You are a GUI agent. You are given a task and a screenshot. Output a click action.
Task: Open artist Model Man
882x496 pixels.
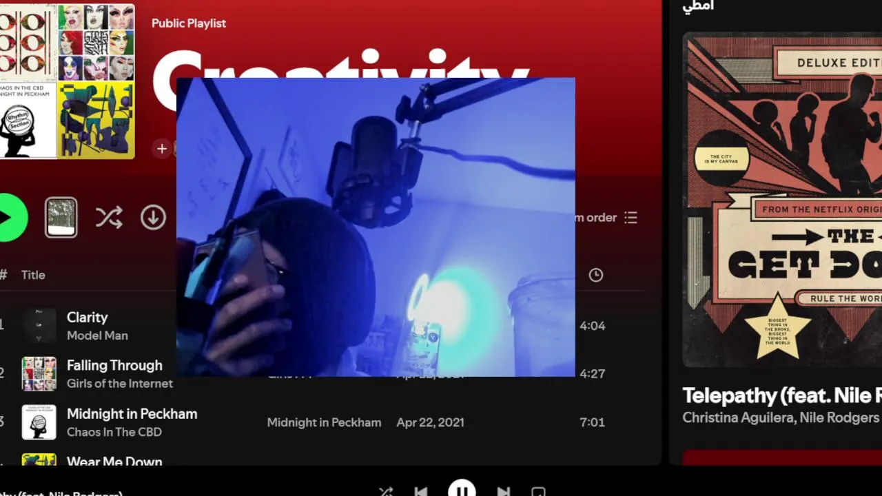[x=97, y=335]
